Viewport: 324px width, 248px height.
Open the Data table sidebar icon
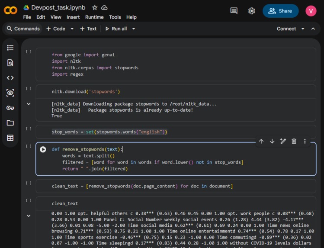10,138
